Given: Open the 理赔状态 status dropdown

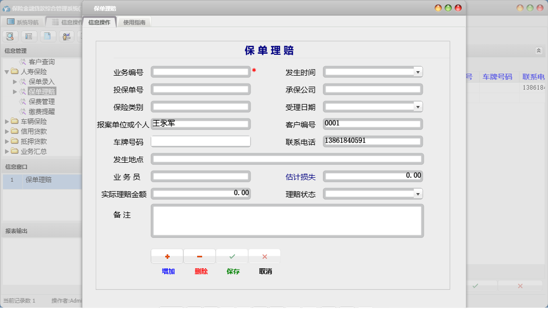Looking at the screenshot, I should click(x=418, y=193).
